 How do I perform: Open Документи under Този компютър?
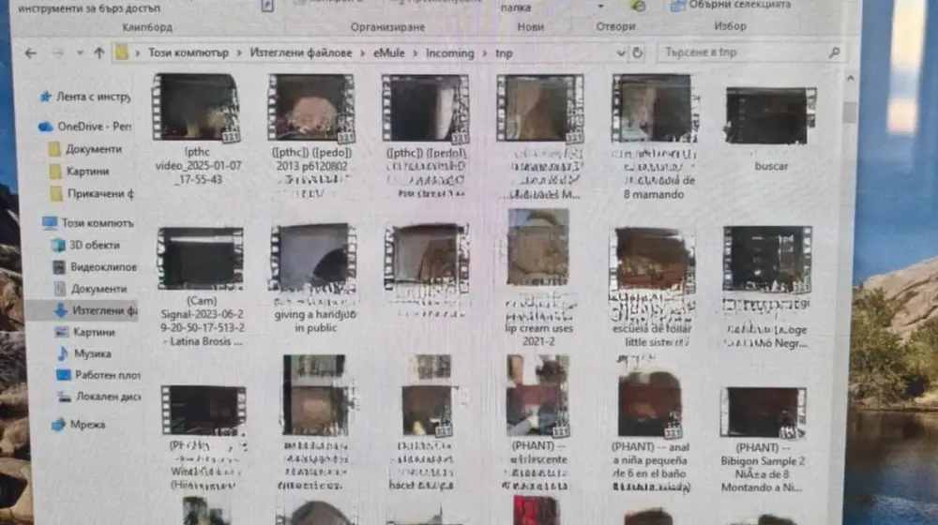tap(90, 289)
